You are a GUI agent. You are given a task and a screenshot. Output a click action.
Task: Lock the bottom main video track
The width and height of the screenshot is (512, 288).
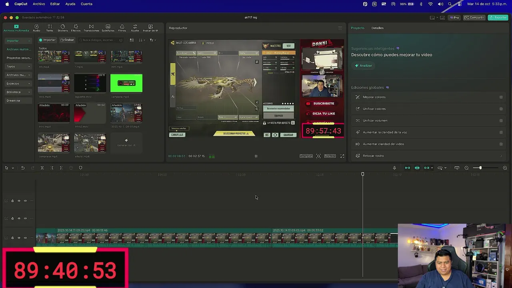[x=12, y=238]
